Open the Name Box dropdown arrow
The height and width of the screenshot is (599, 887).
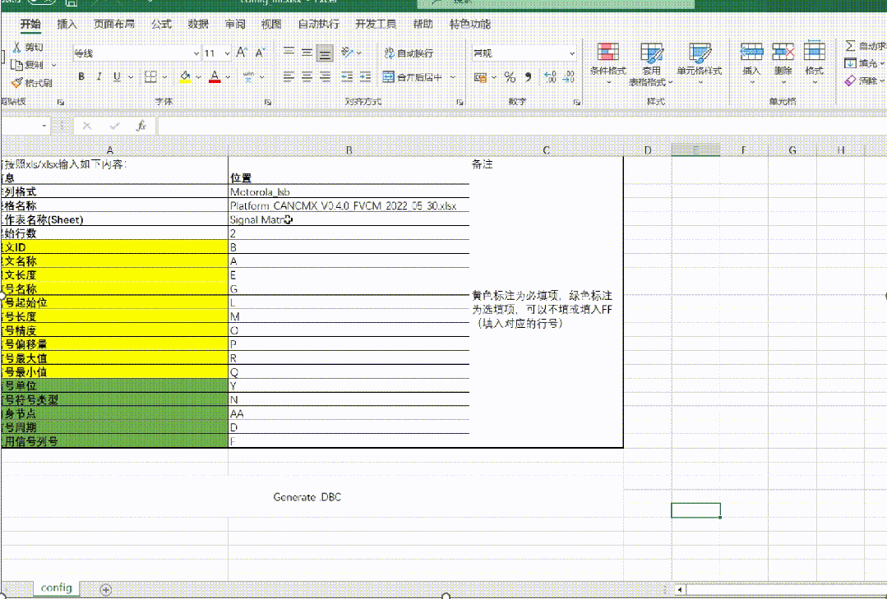[44, 126]
